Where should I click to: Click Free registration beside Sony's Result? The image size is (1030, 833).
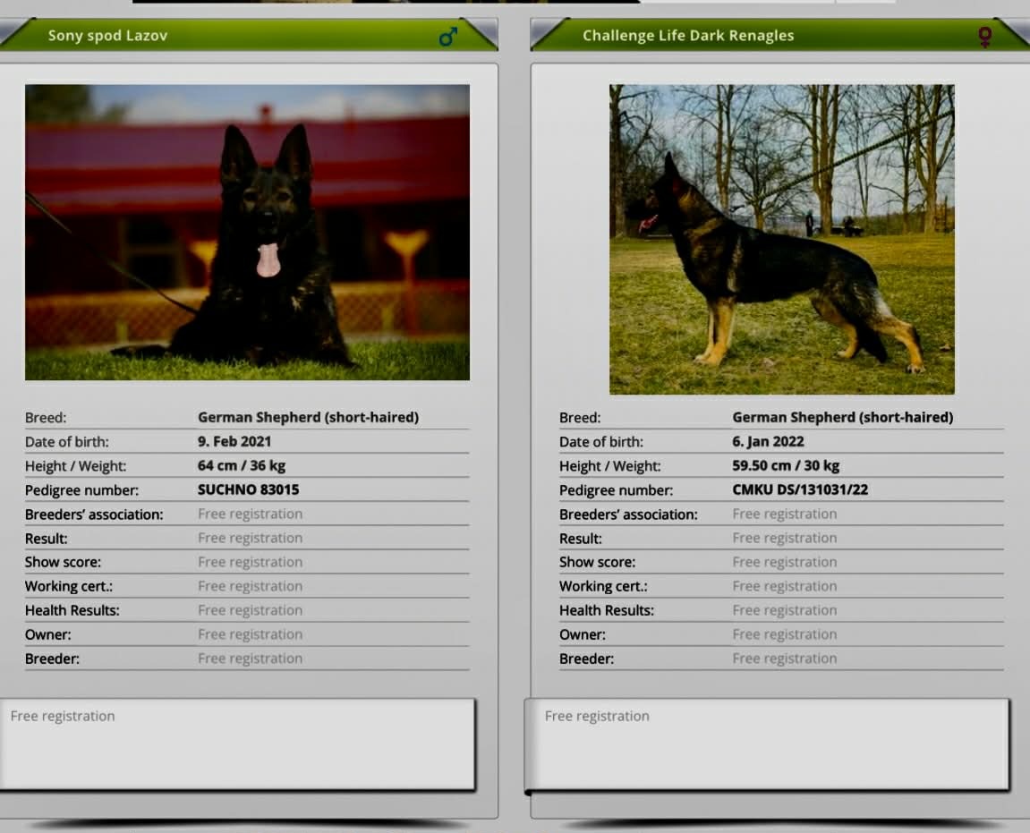point(250,538)
